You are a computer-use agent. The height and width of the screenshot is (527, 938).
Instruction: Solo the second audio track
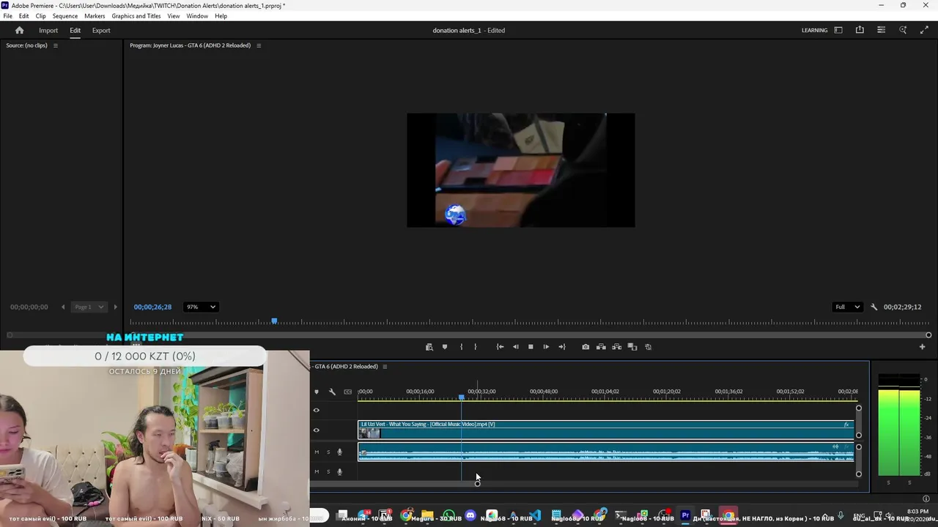click(328, 472)
